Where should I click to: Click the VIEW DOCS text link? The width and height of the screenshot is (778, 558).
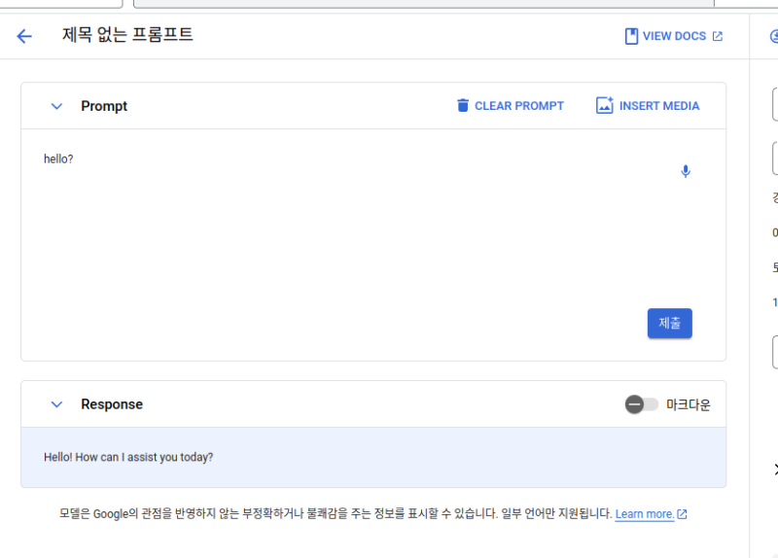click(674, 36)
